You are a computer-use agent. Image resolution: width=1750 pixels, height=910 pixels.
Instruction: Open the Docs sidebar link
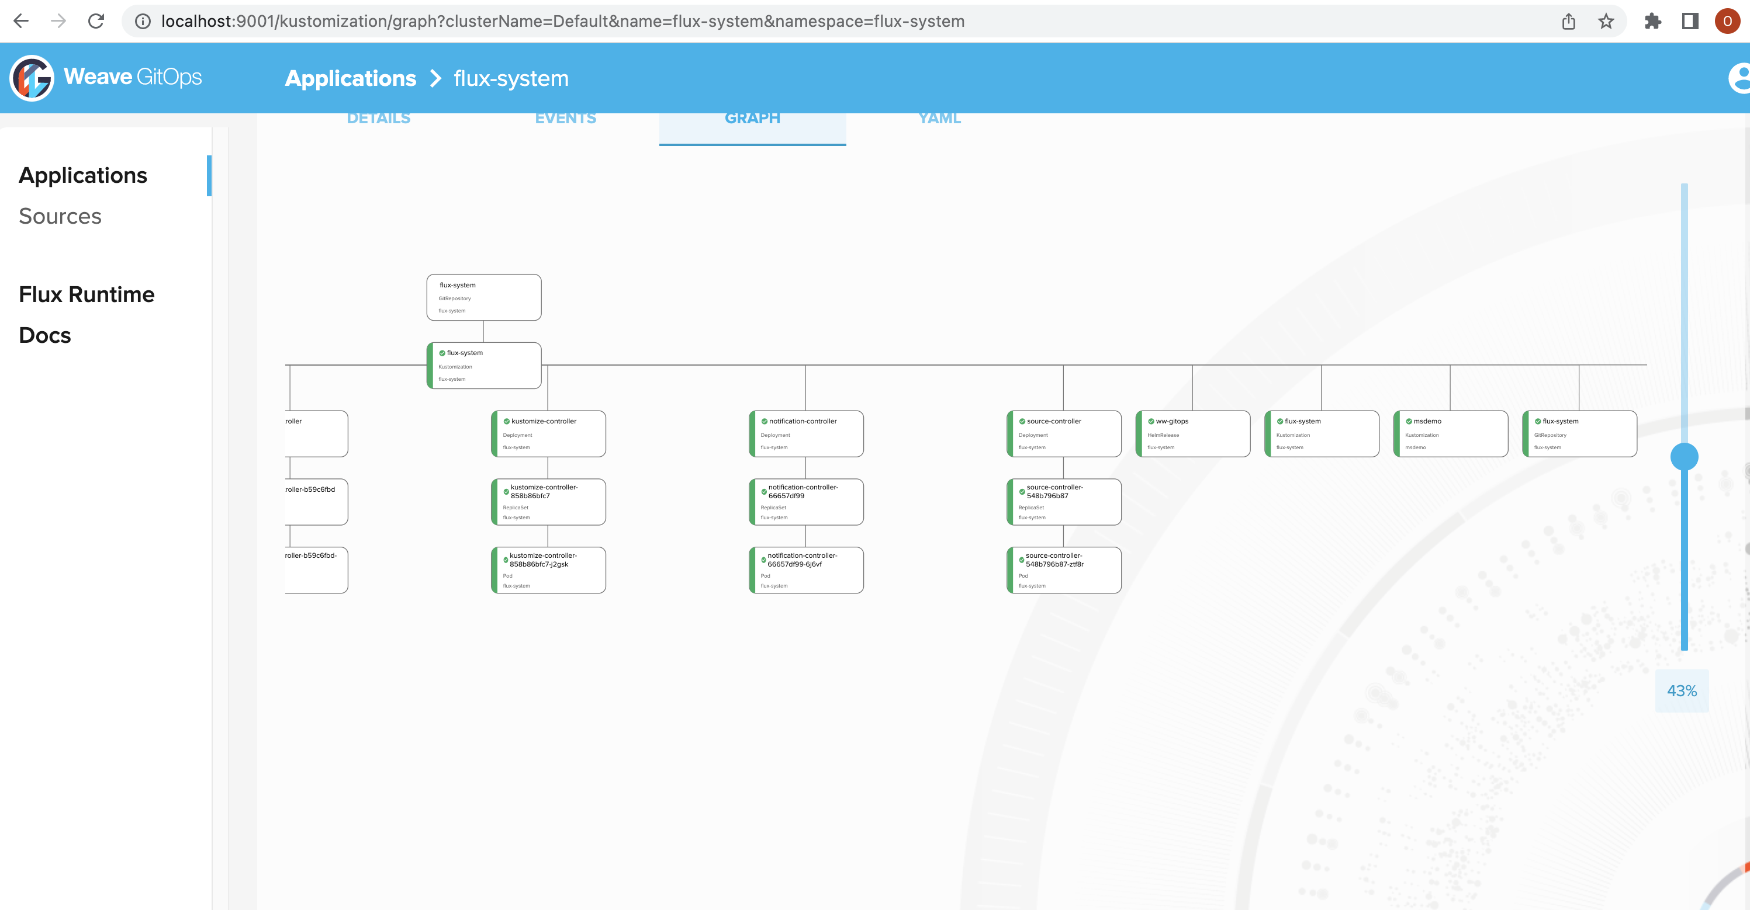[x=45, y=335]
